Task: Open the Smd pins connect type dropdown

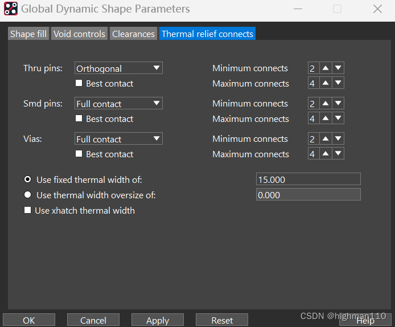Action: coord(118,104)
